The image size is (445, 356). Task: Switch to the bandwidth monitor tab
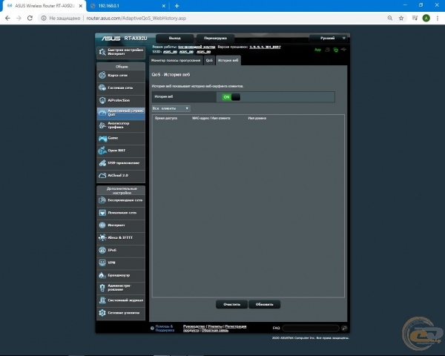(x=176, y=61)
